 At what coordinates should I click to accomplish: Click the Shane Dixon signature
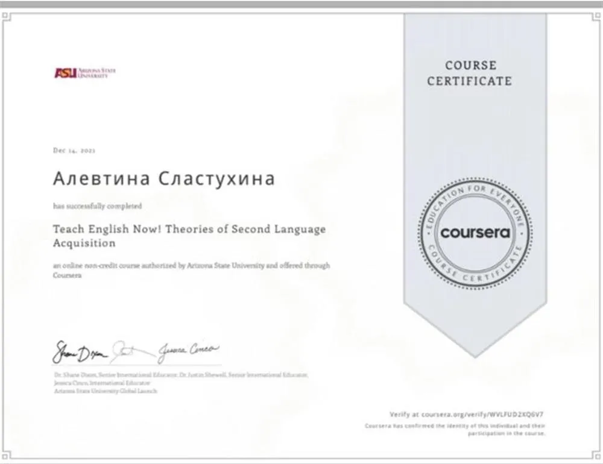pos(81,352)
